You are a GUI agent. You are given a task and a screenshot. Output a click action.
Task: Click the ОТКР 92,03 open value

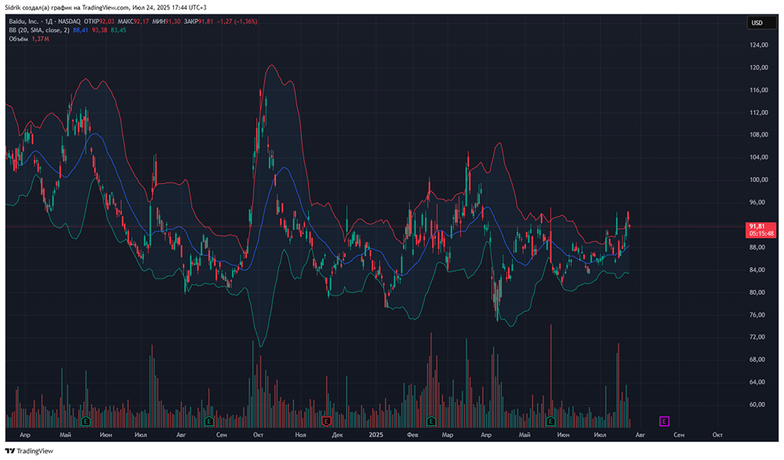tap(99, 21)
